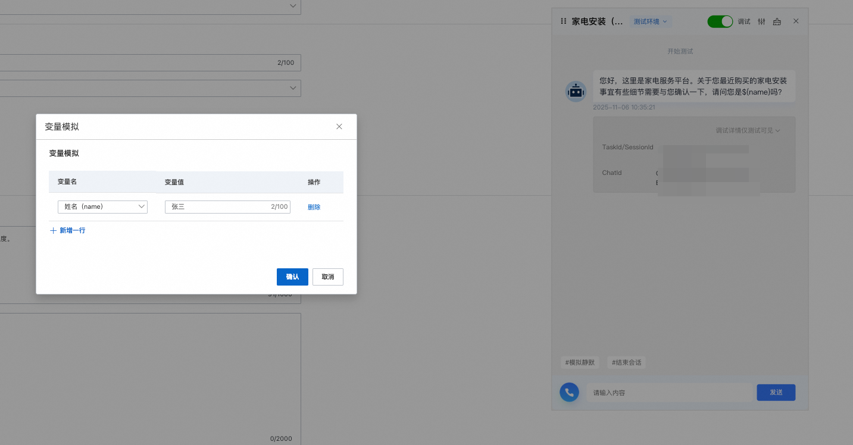This screenshot has width=853, height=445.
Task: Focus the 请输入内容 message input
Action: (669, 393)
